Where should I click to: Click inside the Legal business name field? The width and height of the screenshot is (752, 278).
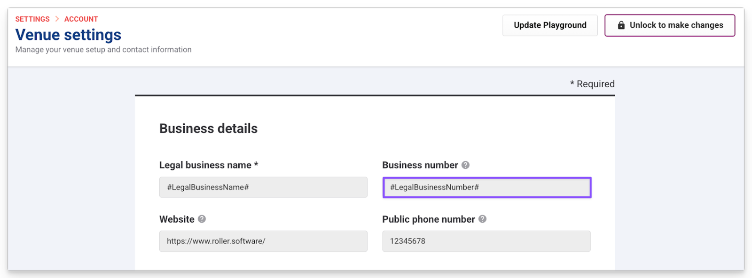pyautogui.click(x=263, y=187)
